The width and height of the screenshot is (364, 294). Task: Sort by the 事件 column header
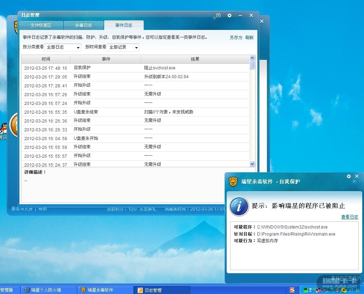pos(106,59)
